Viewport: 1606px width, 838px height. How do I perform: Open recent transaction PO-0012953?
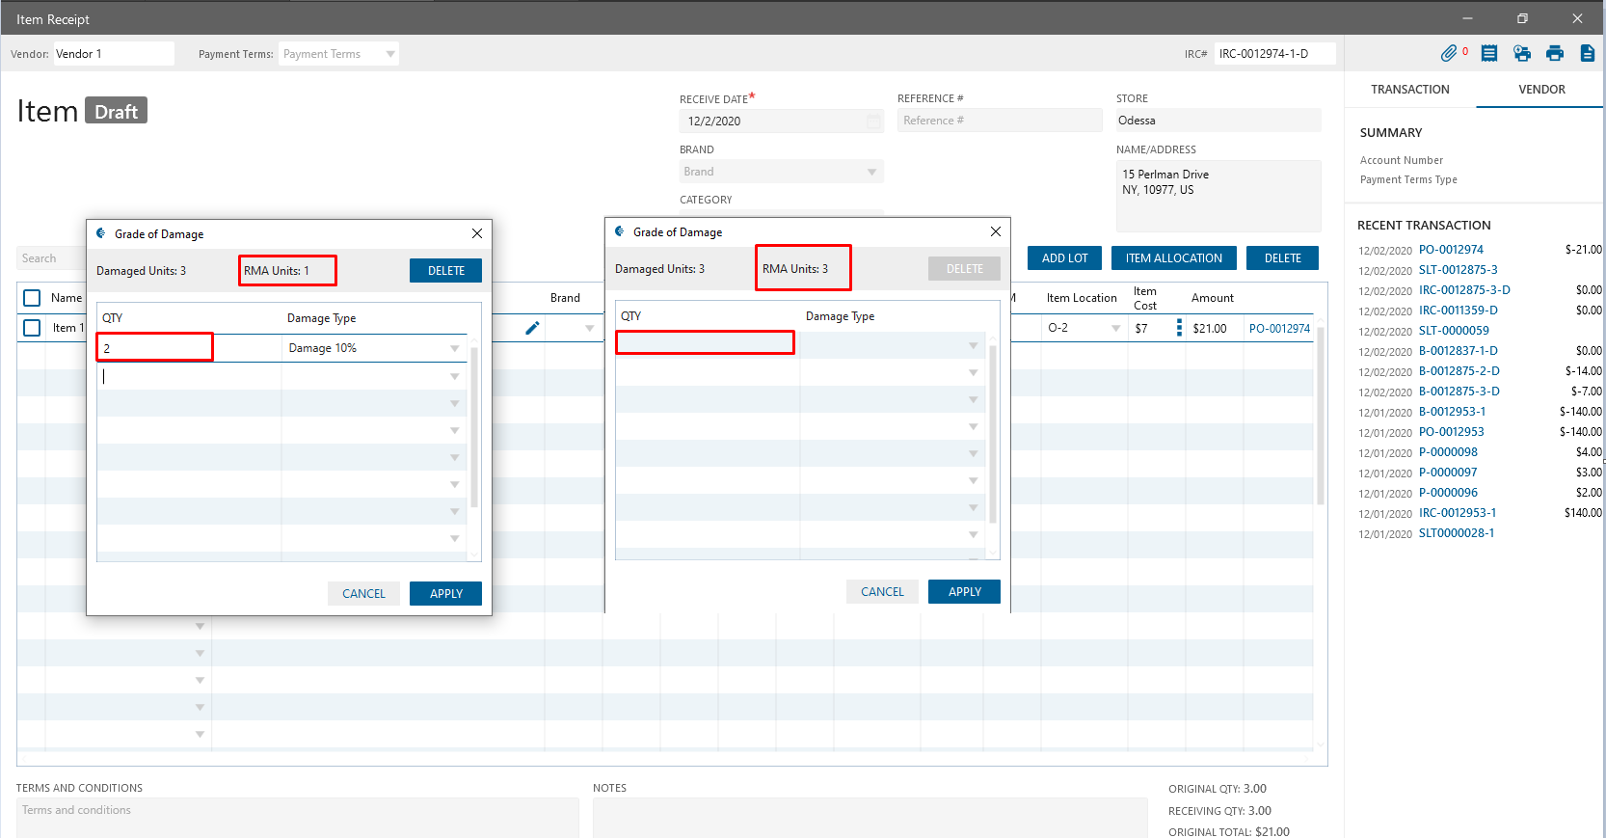click(x=1451, y=432)
